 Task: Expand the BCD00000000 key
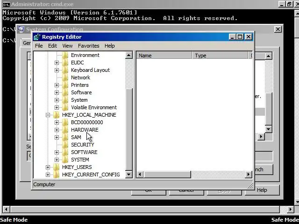[x=57, y=122]
